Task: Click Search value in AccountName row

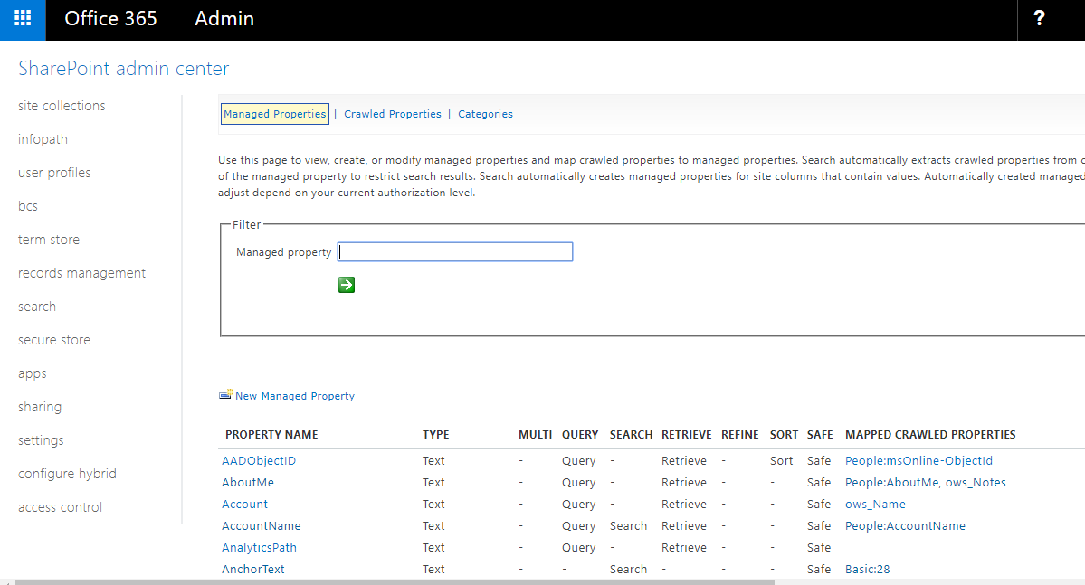Action: (628, 526)
